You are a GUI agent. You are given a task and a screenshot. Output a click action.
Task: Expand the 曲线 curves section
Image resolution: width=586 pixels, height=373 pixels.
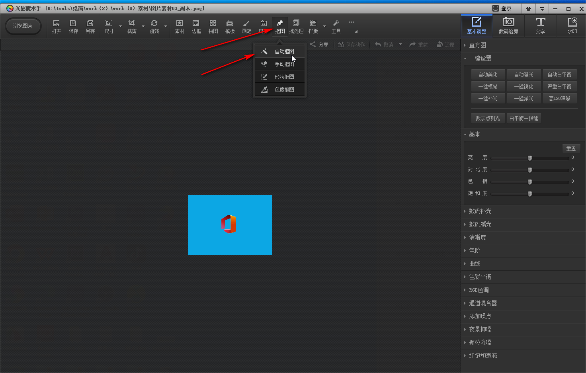click(475, 264)
